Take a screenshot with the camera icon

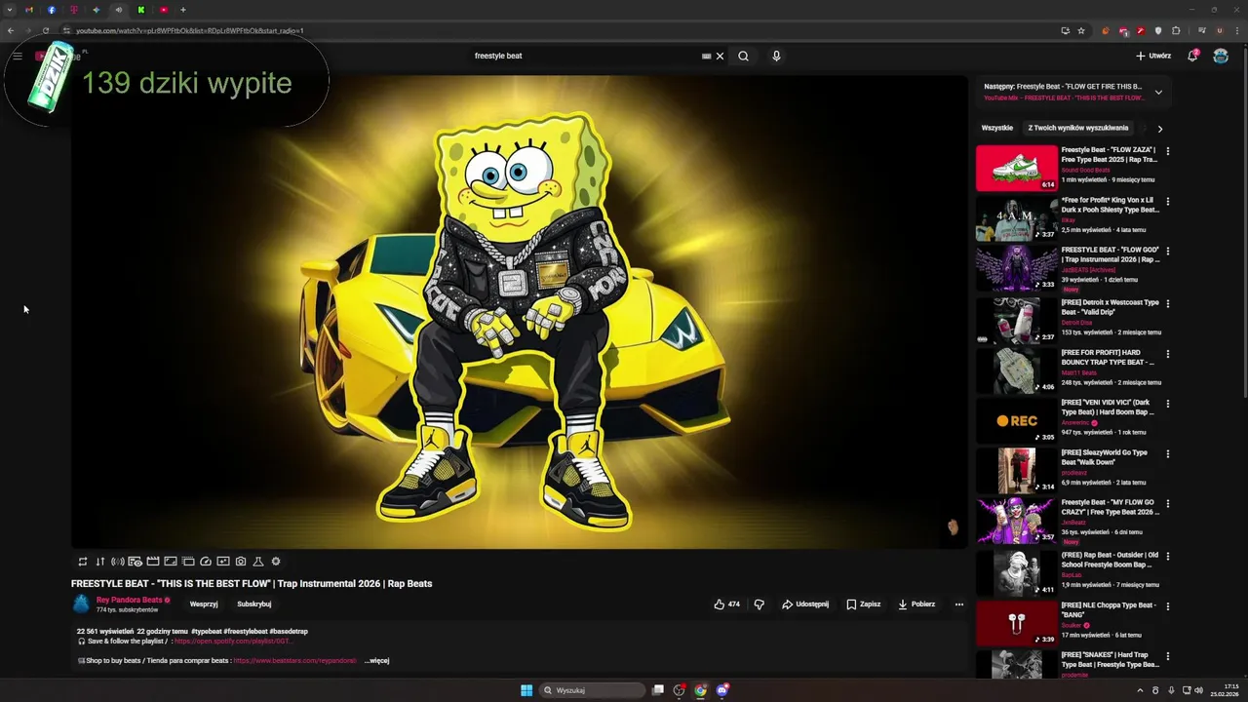tap(241, 562)
